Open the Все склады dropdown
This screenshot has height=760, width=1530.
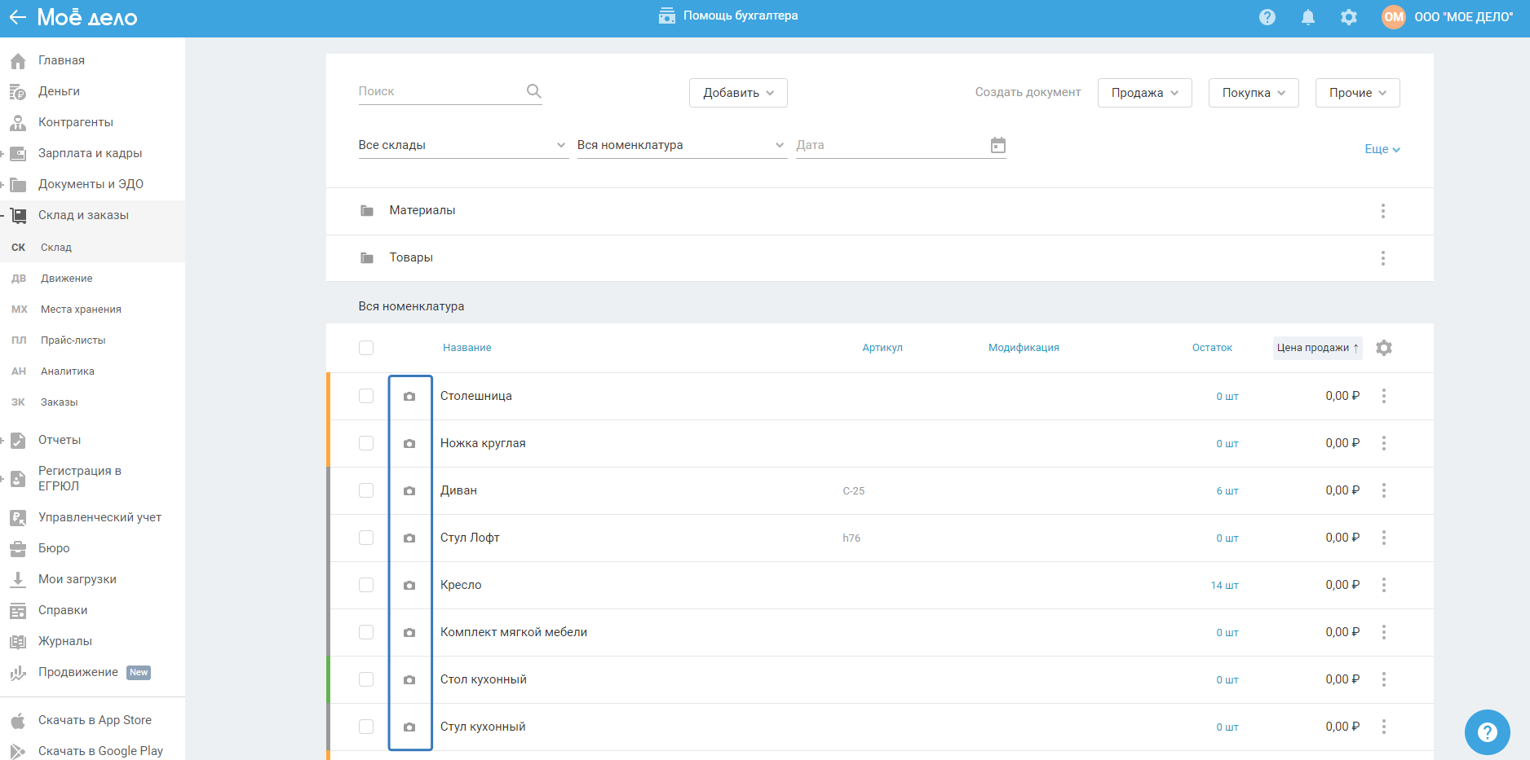click(x=462, y=145)
